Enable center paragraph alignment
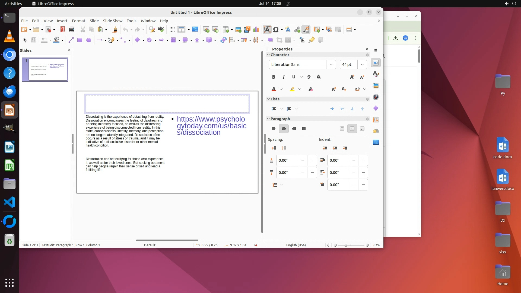Screen dimensions: 521x293 tap(284, 129)
